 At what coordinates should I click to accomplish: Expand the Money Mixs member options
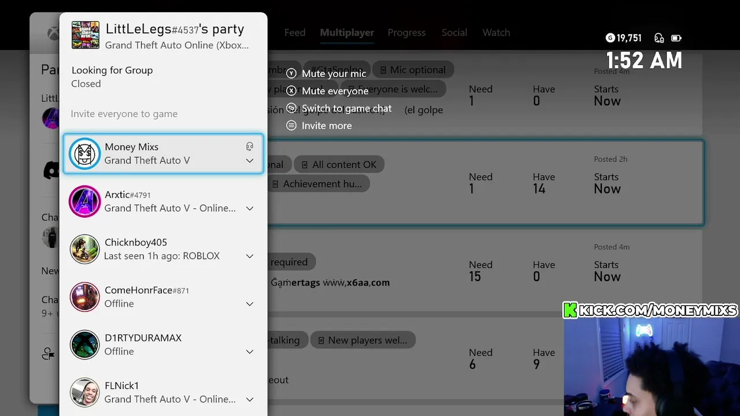click(x=250, y=161)
